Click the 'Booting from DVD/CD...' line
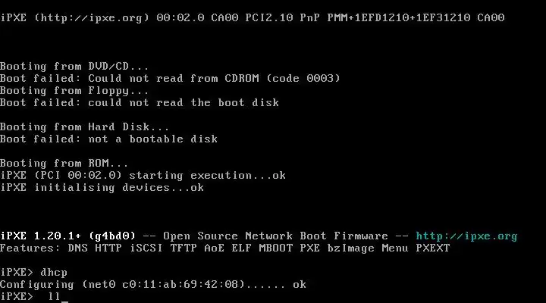This screenshot has height=303, width=546. [x=74, y=66]
